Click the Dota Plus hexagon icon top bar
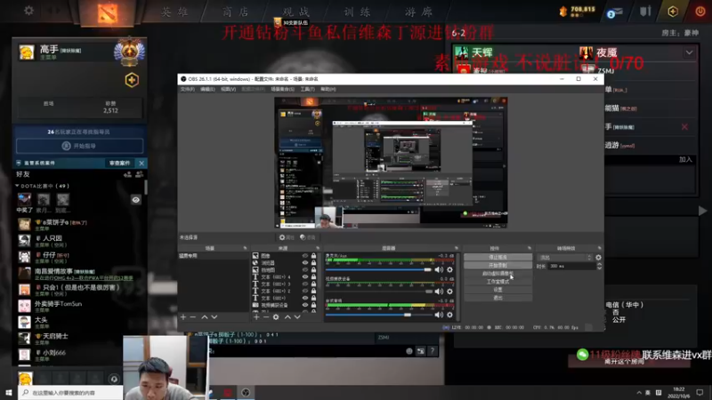Screen dimensions: 712x400 pyautogui.click(x=673, y=12)
